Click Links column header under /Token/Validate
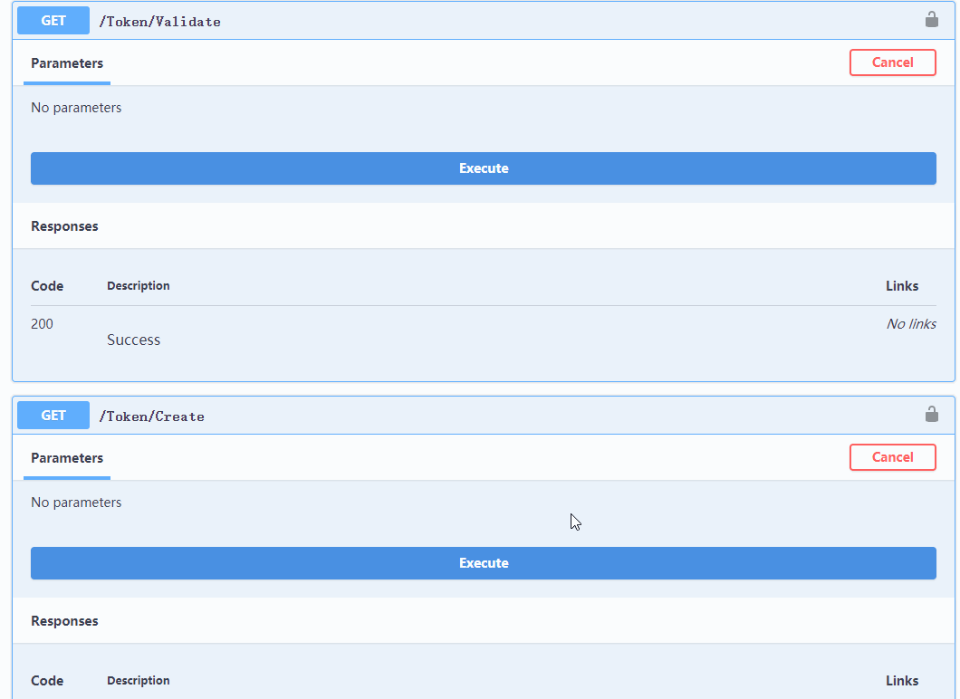The width and height of the screenshot is (960, 699). tap(902, 286)
